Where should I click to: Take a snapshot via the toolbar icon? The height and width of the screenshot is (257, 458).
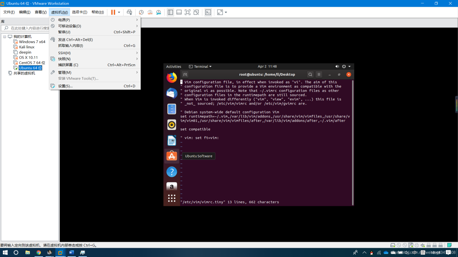141,12
